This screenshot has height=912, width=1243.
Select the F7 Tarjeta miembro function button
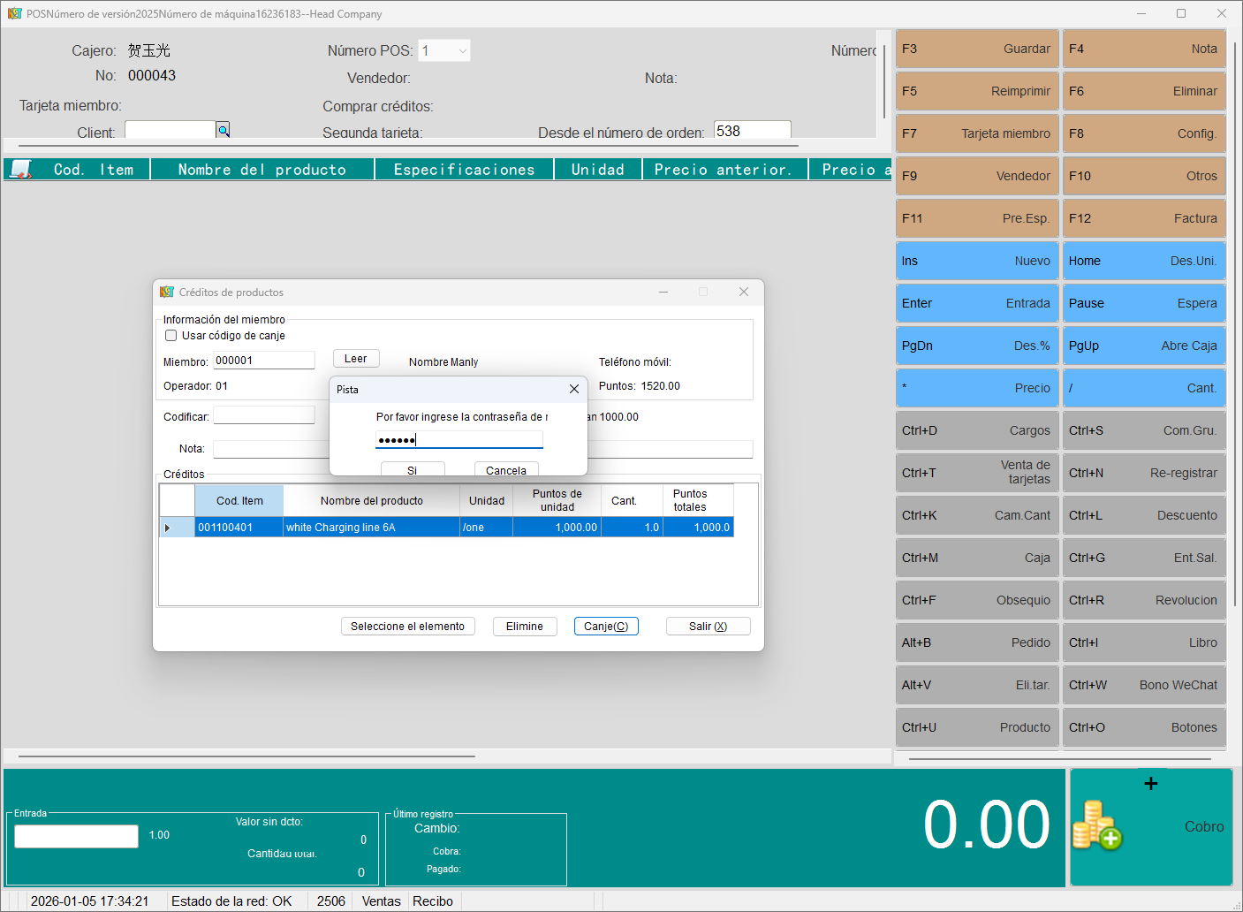(976, 134)
